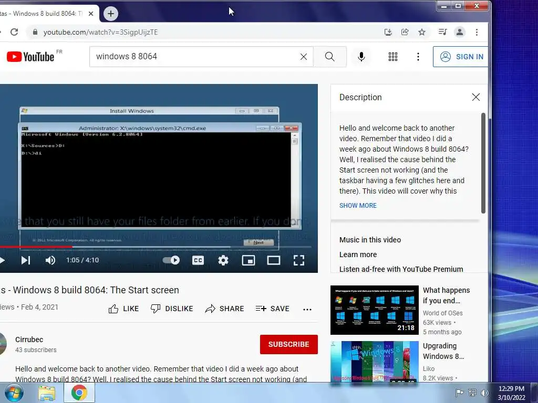
Task: Click the Chrome address bar URL
Action: pyautogui.click(x=100, y=32)
